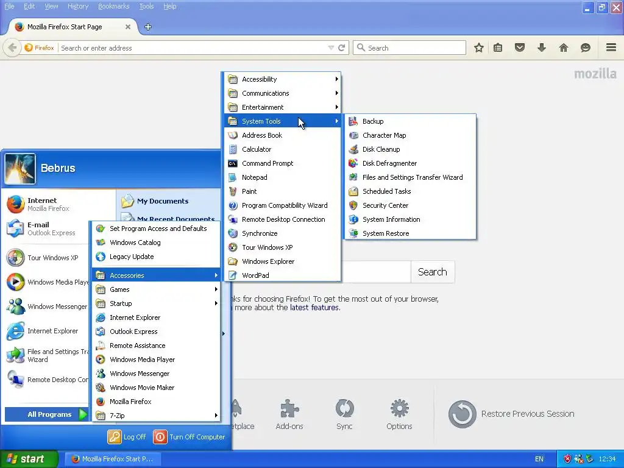Open the File menu in Firefox
Viewport: 624px width, 468px height.
9,6
